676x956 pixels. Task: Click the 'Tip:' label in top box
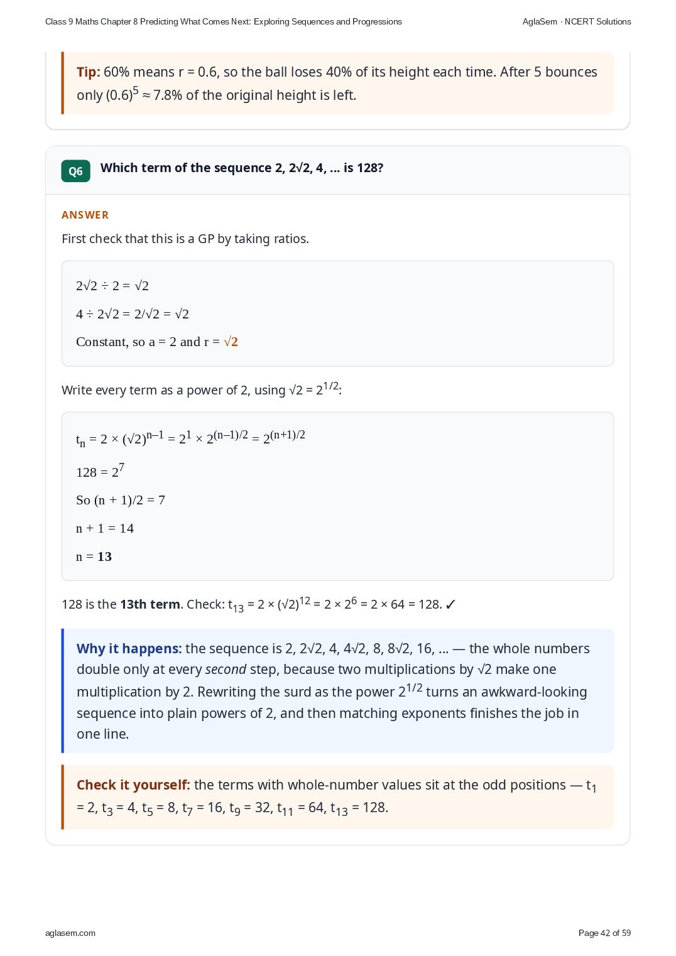89,72
